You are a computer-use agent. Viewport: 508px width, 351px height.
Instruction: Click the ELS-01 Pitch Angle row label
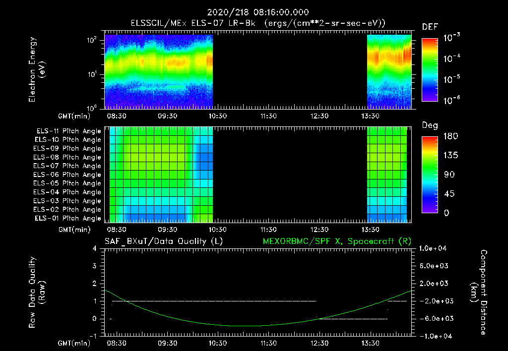[x=68, y=218]
